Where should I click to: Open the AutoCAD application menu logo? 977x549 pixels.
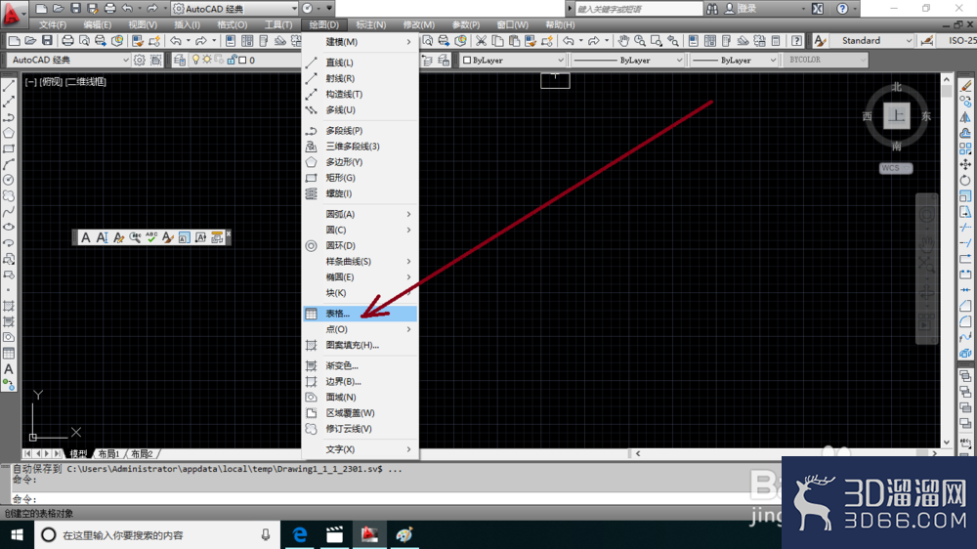click(x=11, y=14)
